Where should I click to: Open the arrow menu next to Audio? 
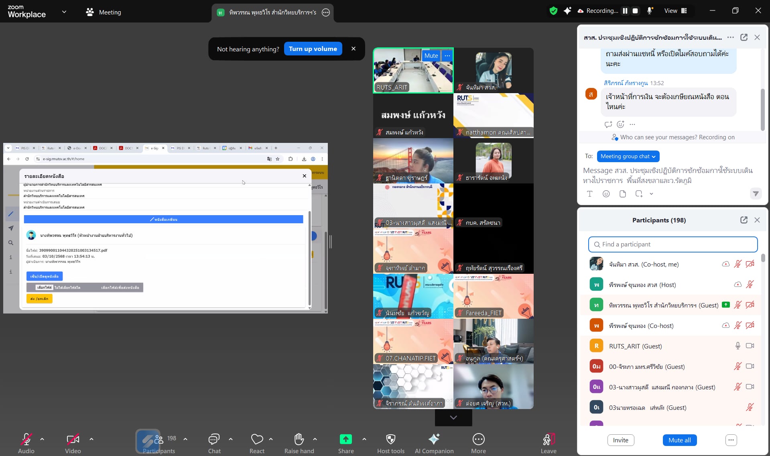[x=42, y=439]
